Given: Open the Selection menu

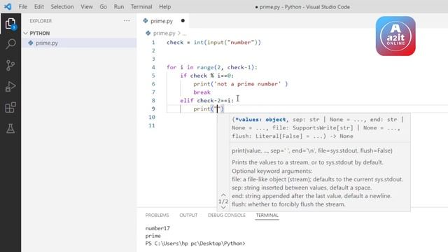Looking at the screenshot, I should point(62,6).
